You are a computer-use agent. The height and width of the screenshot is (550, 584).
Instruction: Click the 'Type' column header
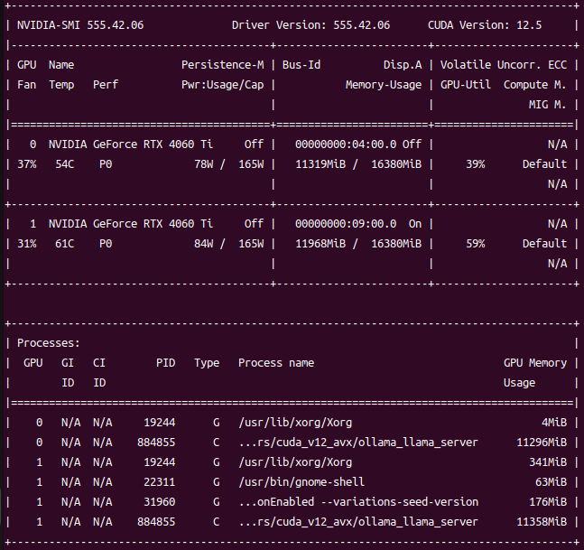pos(207,363)
